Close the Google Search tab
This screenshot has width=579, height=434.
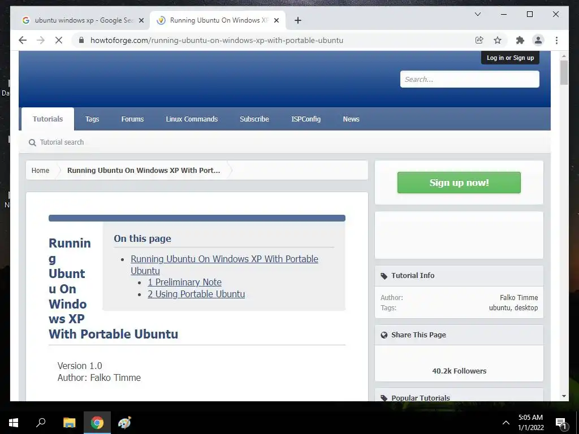coord(141,20)
